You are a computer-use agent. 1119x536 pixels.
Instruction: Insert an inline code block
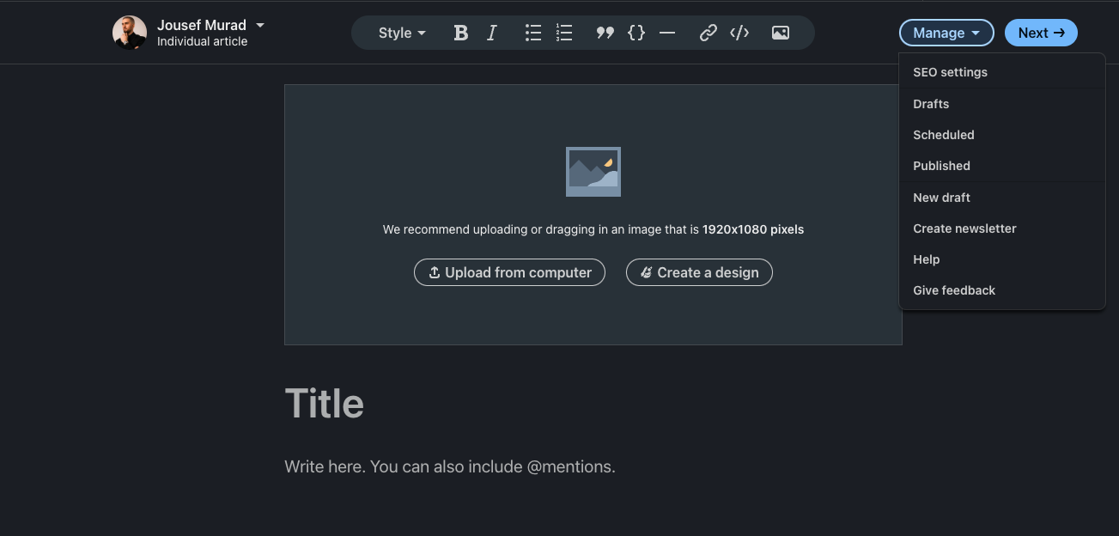[x=636, y=32]
